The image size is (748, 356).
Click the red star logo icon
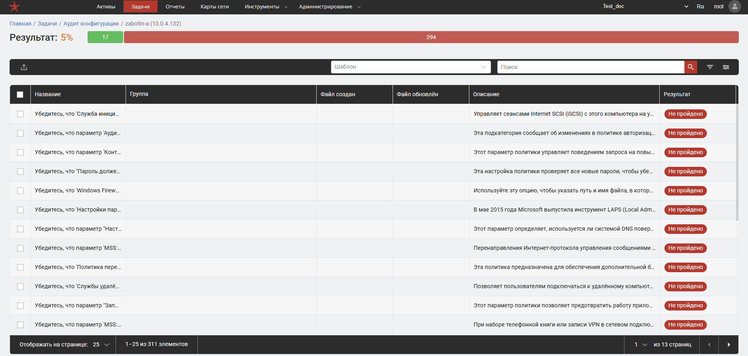tap(14, 6)
